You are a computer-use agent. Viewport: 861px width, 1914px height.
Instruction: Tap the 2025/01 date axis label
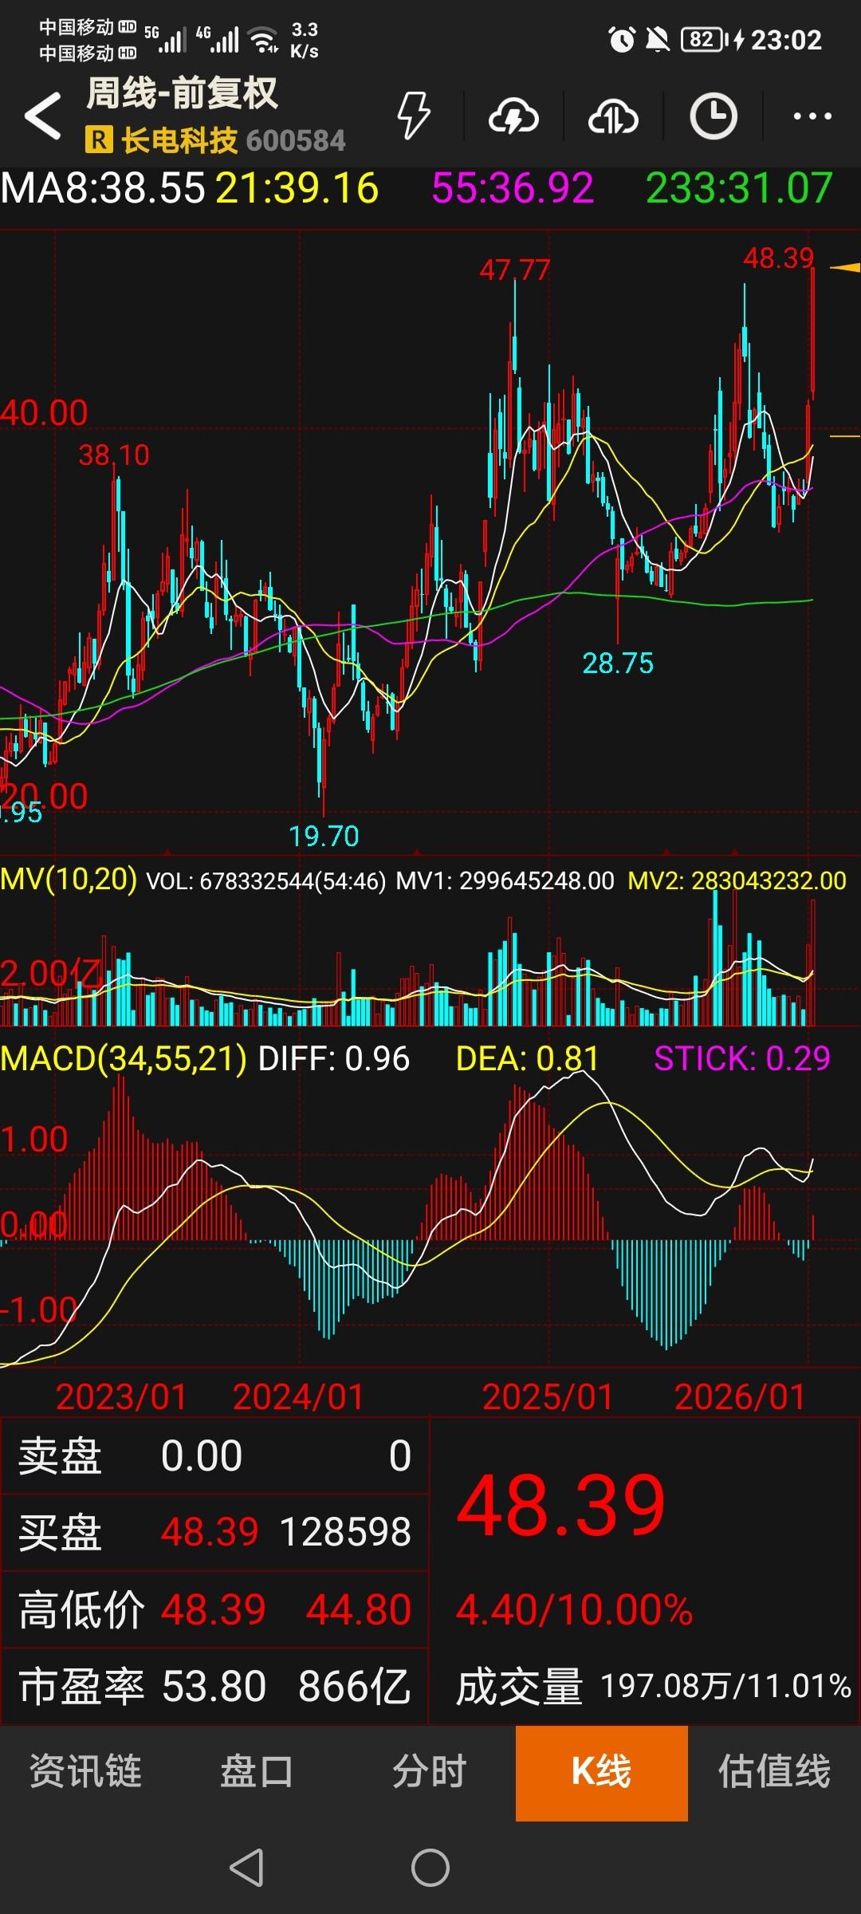[548, 1396]
